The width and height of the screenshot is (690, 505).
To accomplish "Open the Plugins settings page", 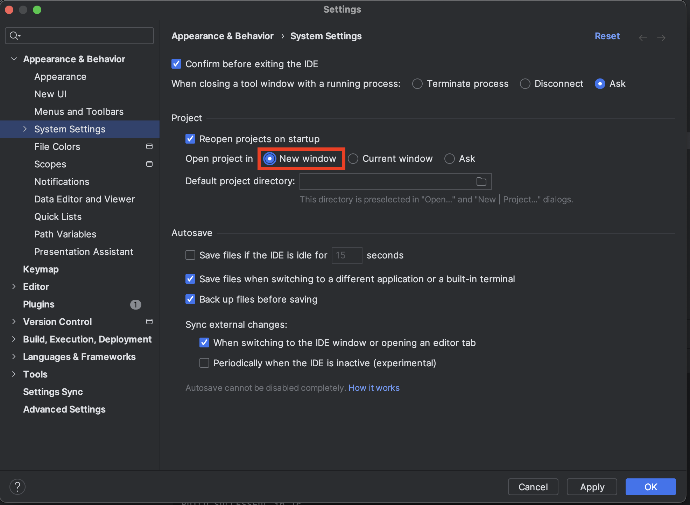I will point(39,304).
